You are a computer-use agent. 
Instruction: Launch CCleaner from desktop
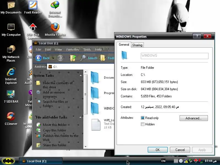[x=11, y=119]
